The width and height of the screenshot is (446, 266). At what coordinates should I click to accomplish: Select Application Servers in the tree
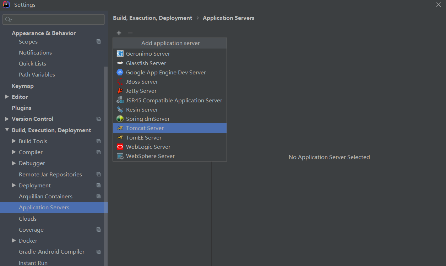[53, 208]
